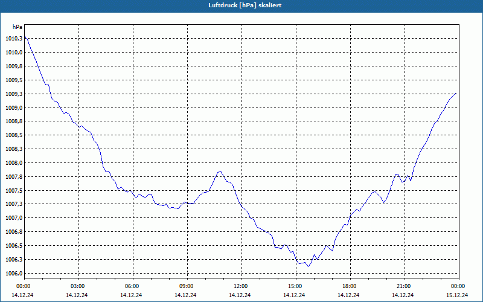Click the 1006,5 y-axis value
The image size is (483, 302).
click(x=14, y=246)
